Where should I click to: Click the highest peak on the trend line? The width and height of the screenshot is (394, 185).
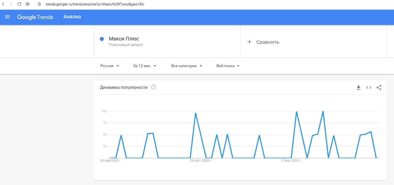pos(323,111)
